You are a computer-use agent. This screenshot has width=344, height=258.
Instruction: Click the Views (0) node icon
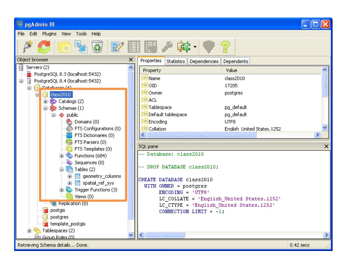tap(69, 197)
